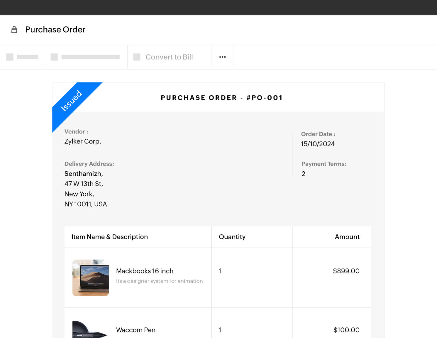The height and width of the screenshot is (338, 437).
Task: Click the $899.00 amount for Macbooks
Action: click(346, 271)
